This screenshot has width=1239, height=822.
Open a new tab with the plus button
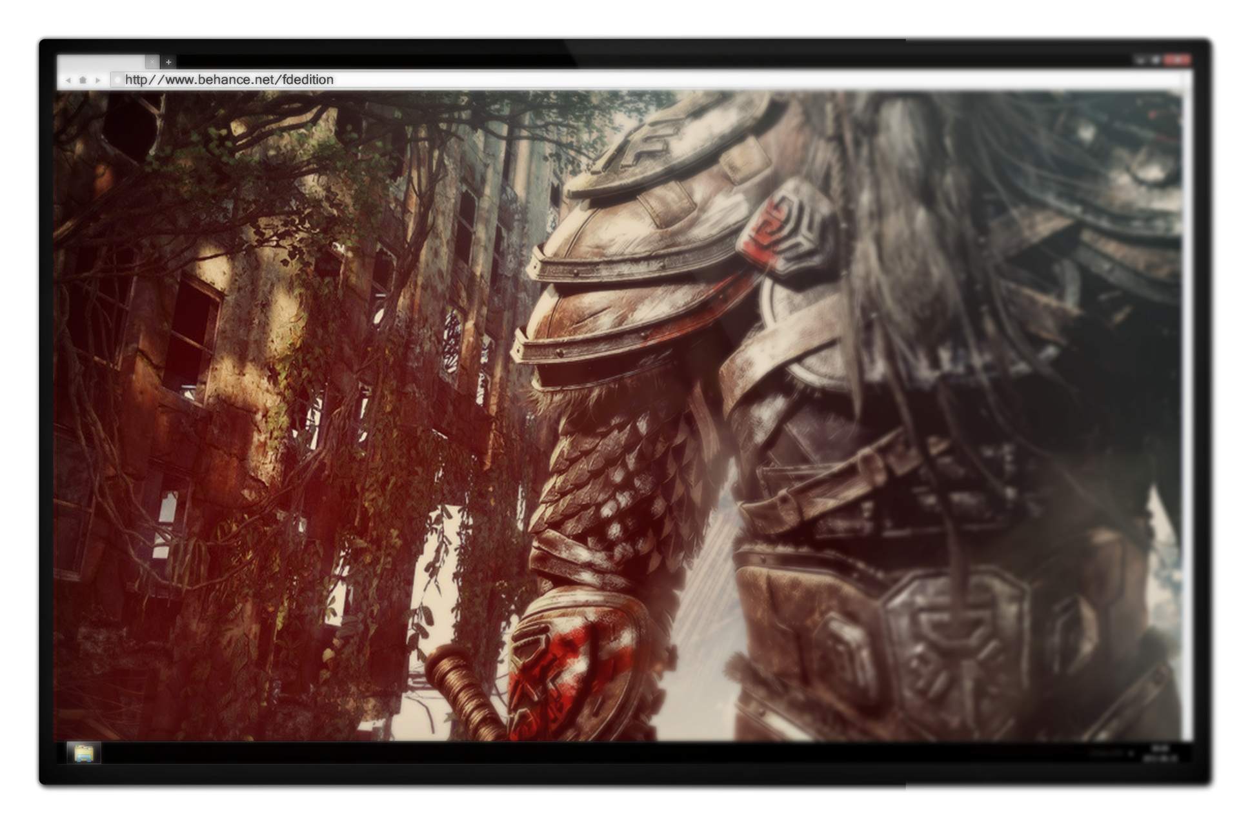pyautogui.click(x=168, y=62)
